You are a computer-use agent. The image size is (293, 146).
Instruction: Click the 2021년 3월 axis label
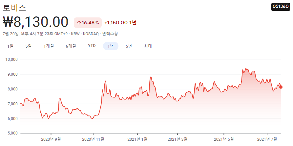[x=178, y=139]
